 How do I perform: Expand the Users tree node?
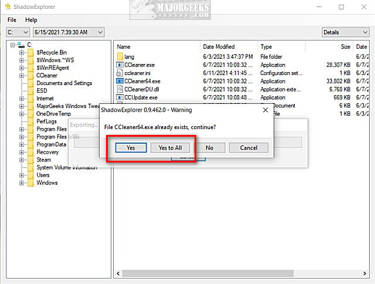[x=22, y=175]
